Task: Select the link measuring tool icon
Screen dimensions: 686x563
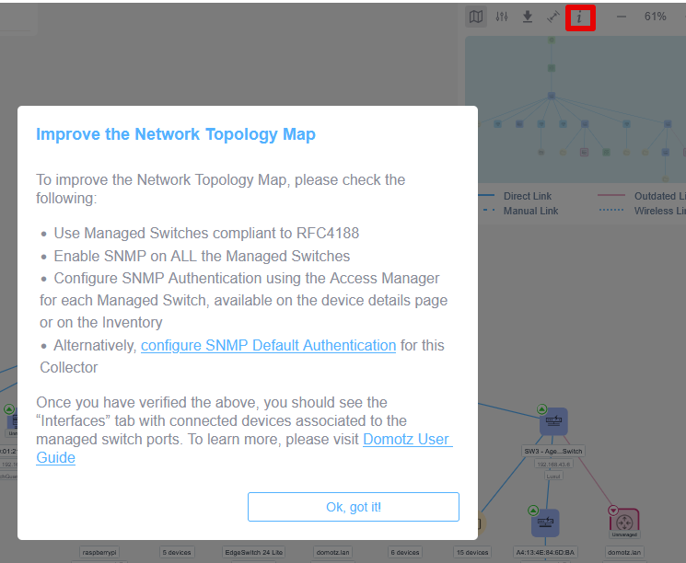Action: pos(553,17)
